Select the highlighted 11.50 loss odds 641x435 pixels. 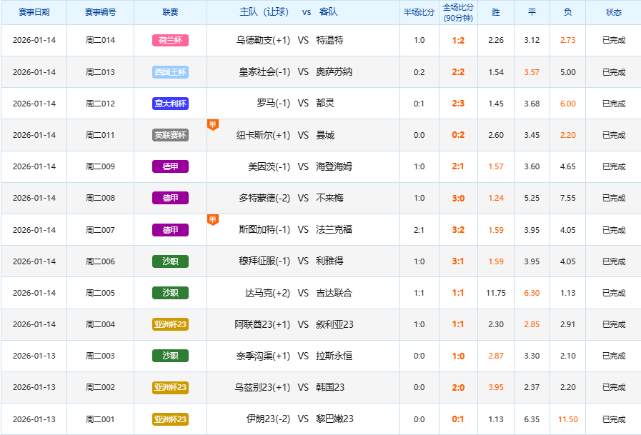click(x=567, y=419)
